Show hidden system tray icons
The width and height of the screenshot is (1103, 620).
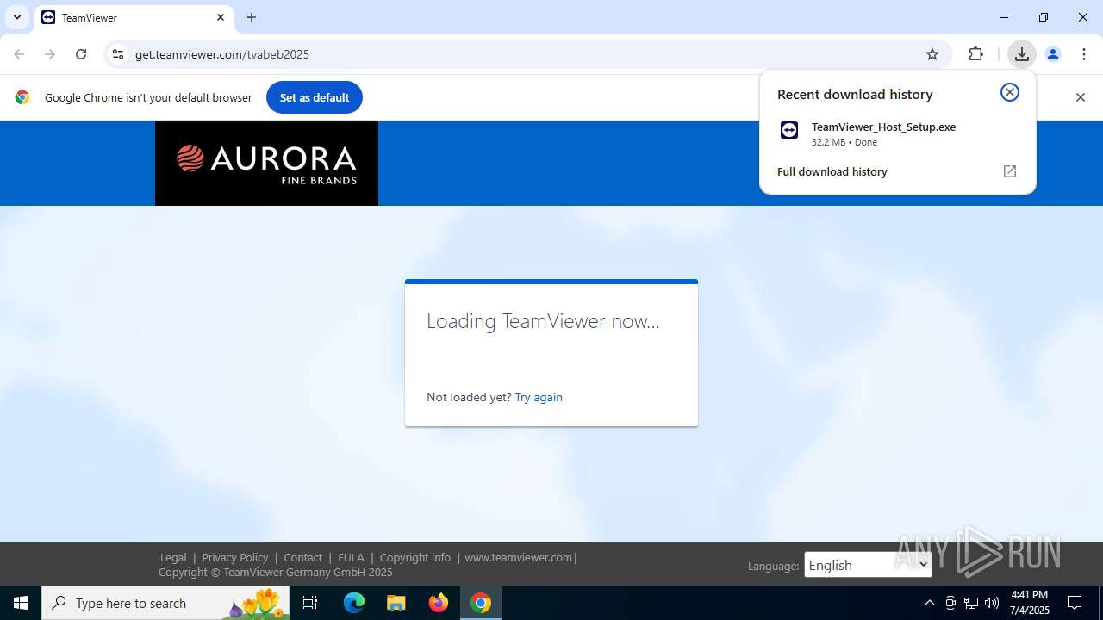[929, 603]
